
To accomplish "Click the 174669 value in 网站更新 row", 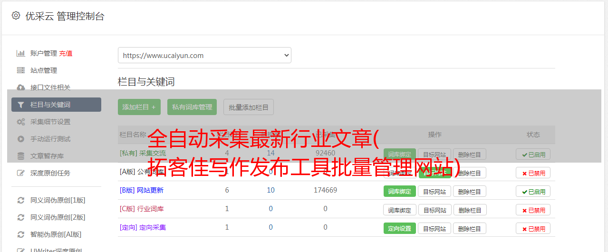I will point(325,190).
